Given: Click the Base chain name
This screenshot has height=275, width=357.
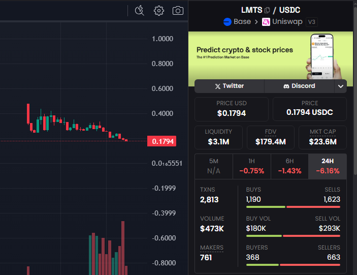Looking at the screenshot, I should tap(242, 22).
